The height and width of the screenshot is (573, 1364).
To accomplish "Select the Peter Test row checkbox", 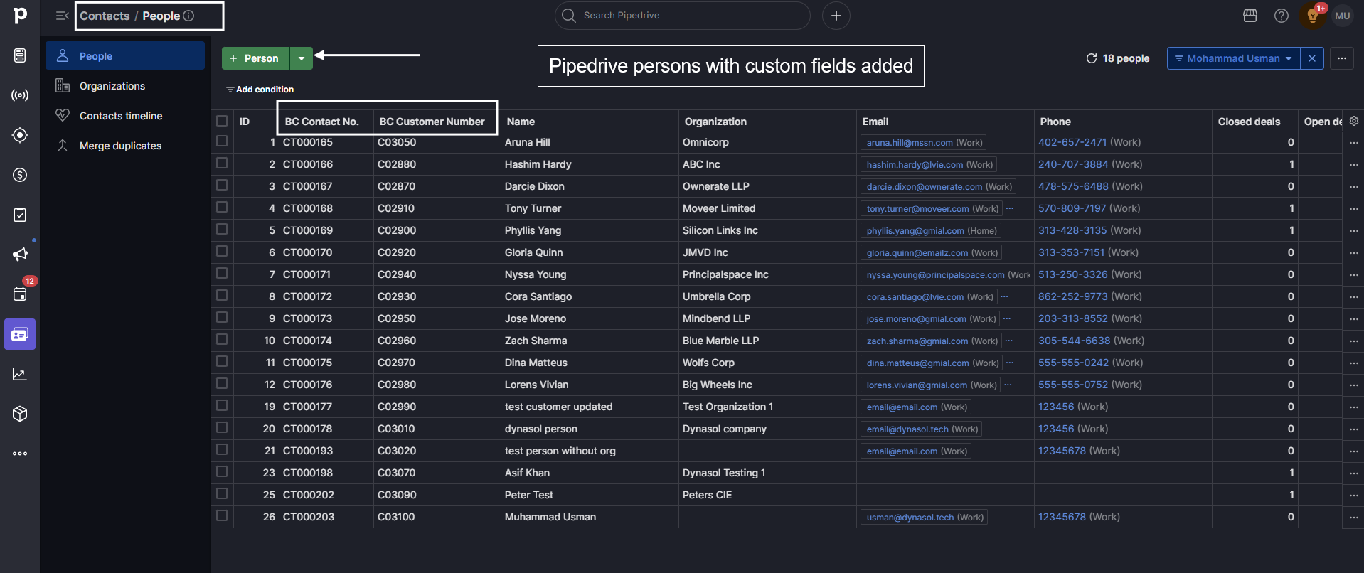I will [x=222, y=495].
